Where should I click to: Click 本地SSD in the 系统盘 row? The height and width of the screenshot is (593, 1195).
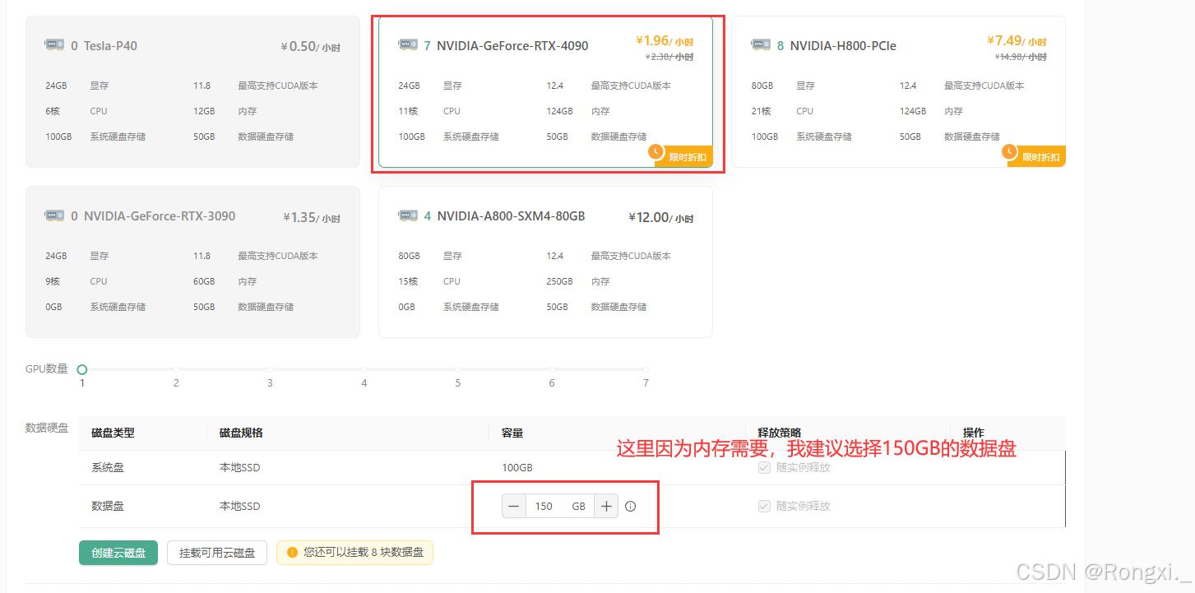(240, 467)
